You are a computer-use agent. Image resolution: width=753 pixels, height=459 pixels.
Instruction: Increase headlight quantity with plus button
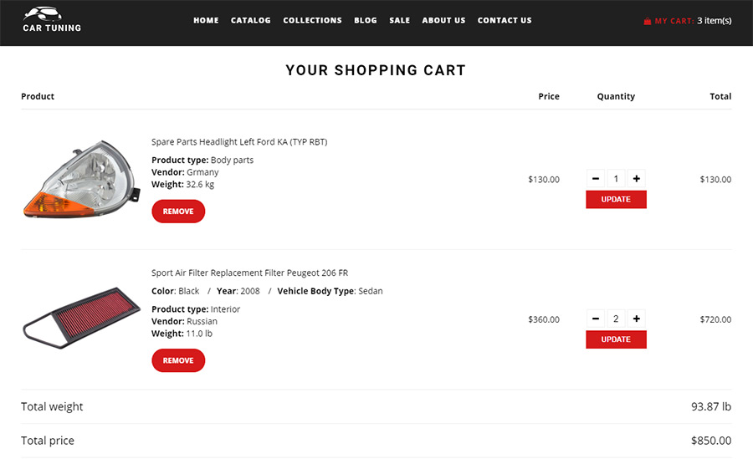(637, 178)
